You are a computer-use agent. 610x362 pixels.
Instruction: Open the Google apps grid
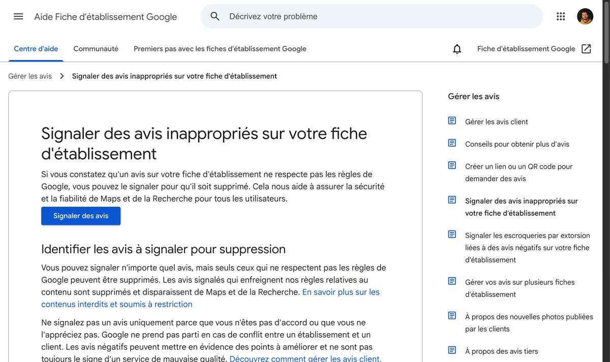point(561,16)
